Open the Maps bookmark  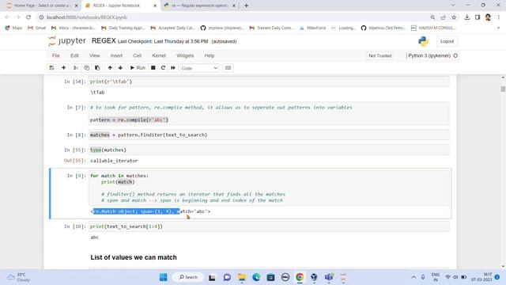[x=13, y=28]
